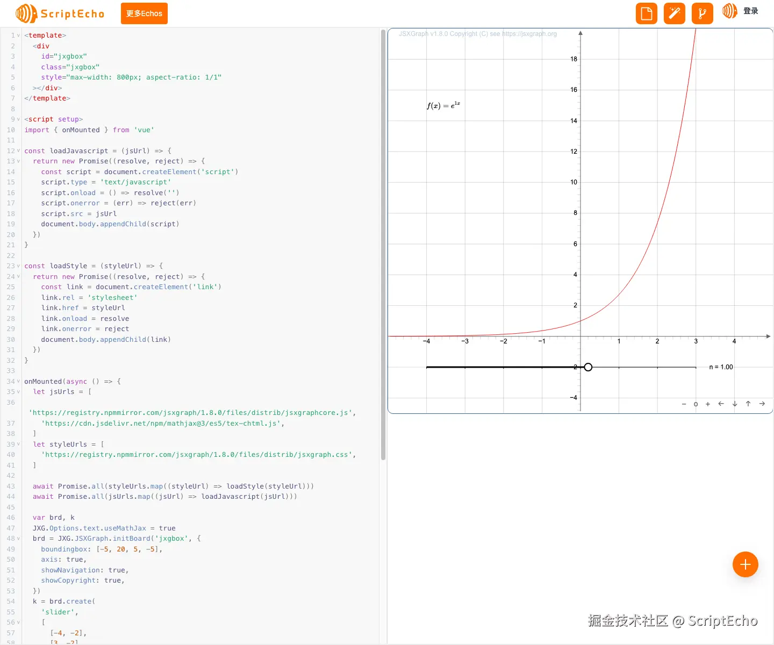Fold the jsUrls array at line 35

coord(18,392)
